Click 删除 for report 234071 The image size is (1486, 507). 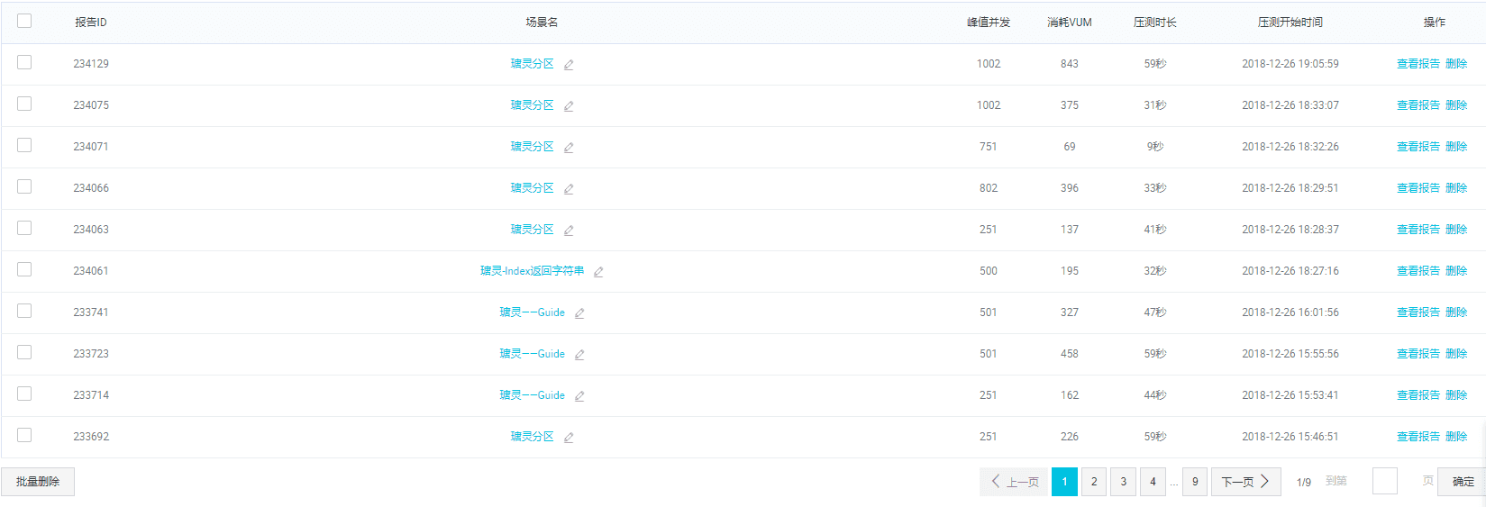click(x=1456, y=147)
